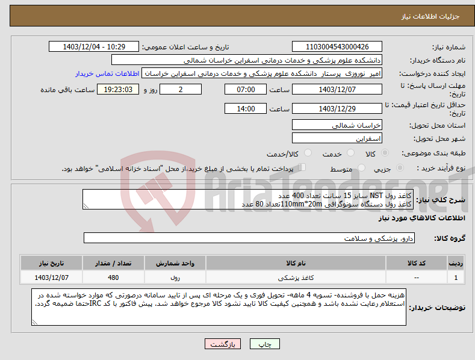Click the remaining days field showing 2
Screen dimensions: 475x360
coord(181,89)
